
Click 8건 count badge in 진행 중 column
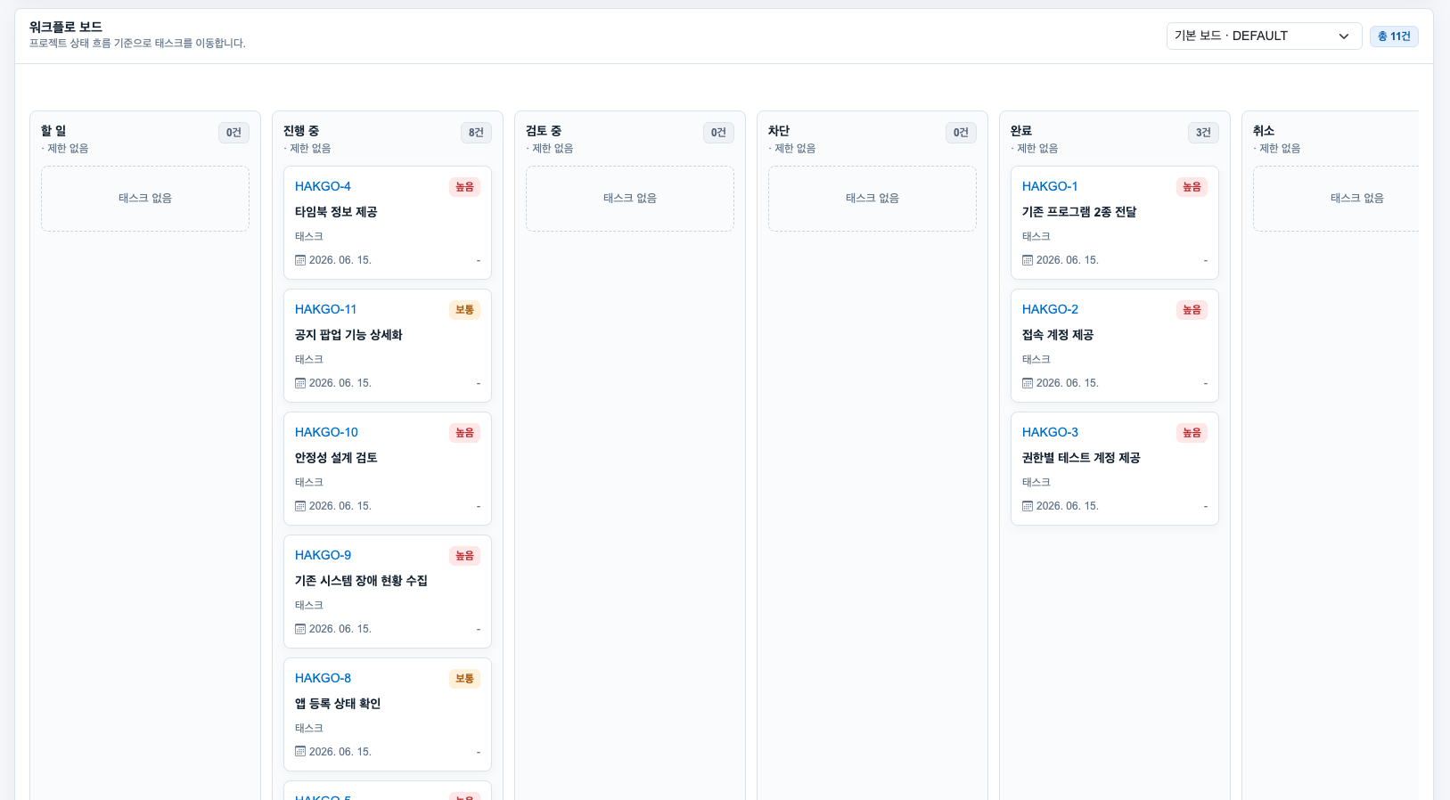point(476,133)
